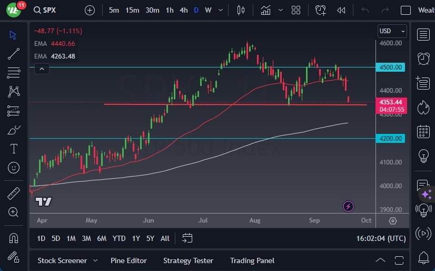Viewport: 435px width, 271px height.
Task: Set the date range to YTD
Action: pyautogui.click(x=119, y=238)
